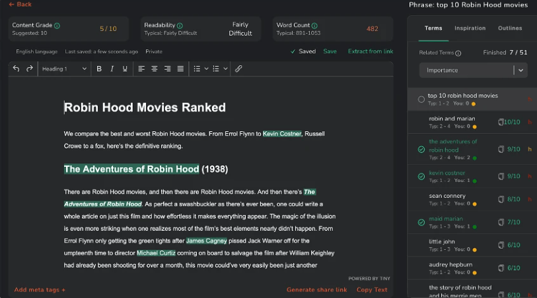
Task: Open the Outlines tab
Action: coord(510,28)
